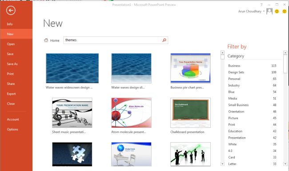Select Business pie chart presentation template
The width and height of the screenshot is (289, 171).
pyautogui.click(x=190, y=68)
